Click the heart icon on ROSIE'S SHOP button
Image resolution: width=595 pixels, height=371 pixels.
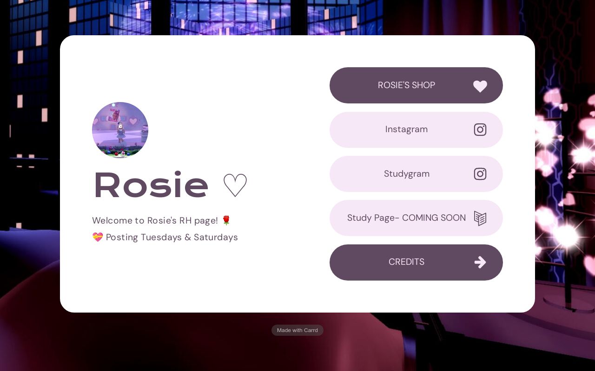point(480,86)
